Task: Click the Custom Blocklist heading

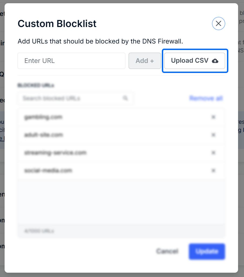Action: point(57,24)
